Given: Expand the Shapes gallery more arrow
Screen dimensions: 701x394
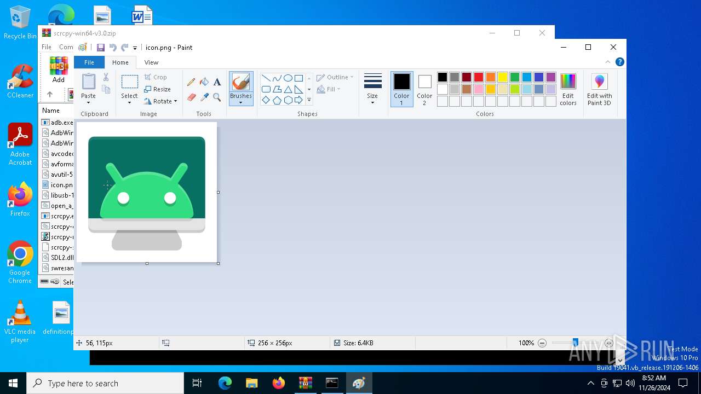Looking at the screenshot, I should pyautogui.click(x=309, y=100).
